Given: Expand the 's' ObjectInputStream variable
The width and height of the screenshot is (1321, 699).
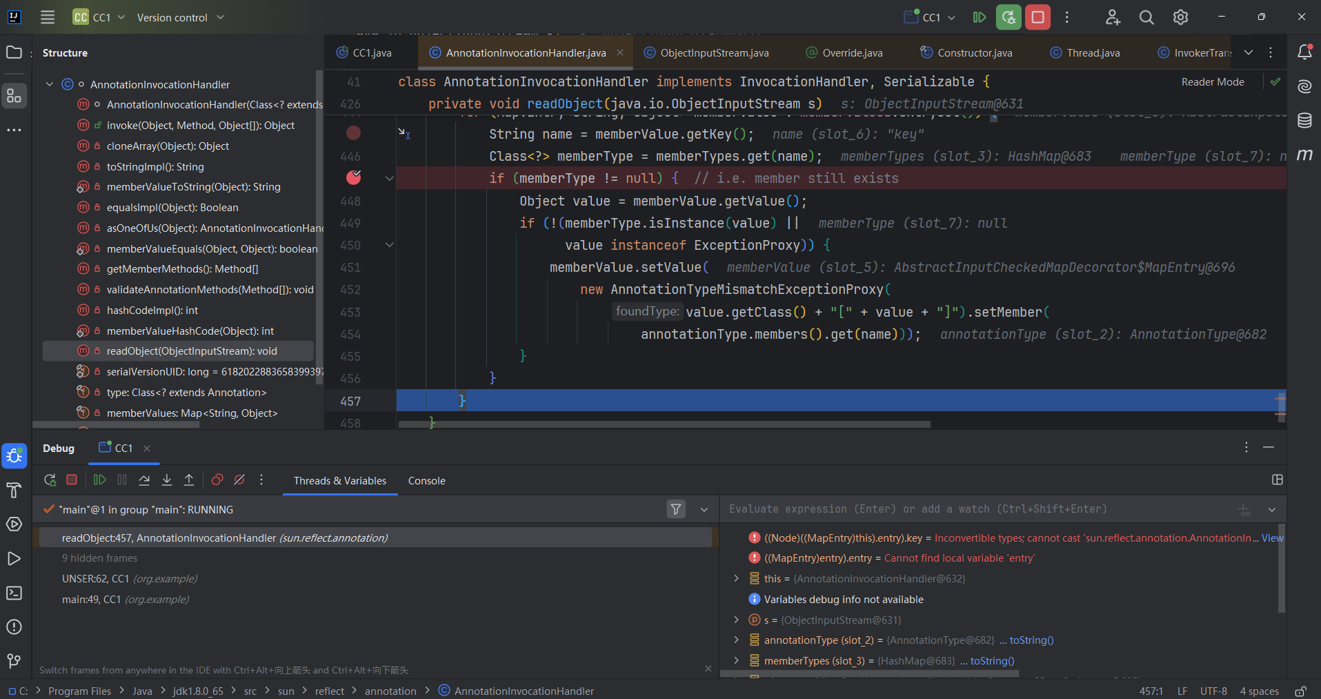Looking at the screenshot, I should point(736,620).
